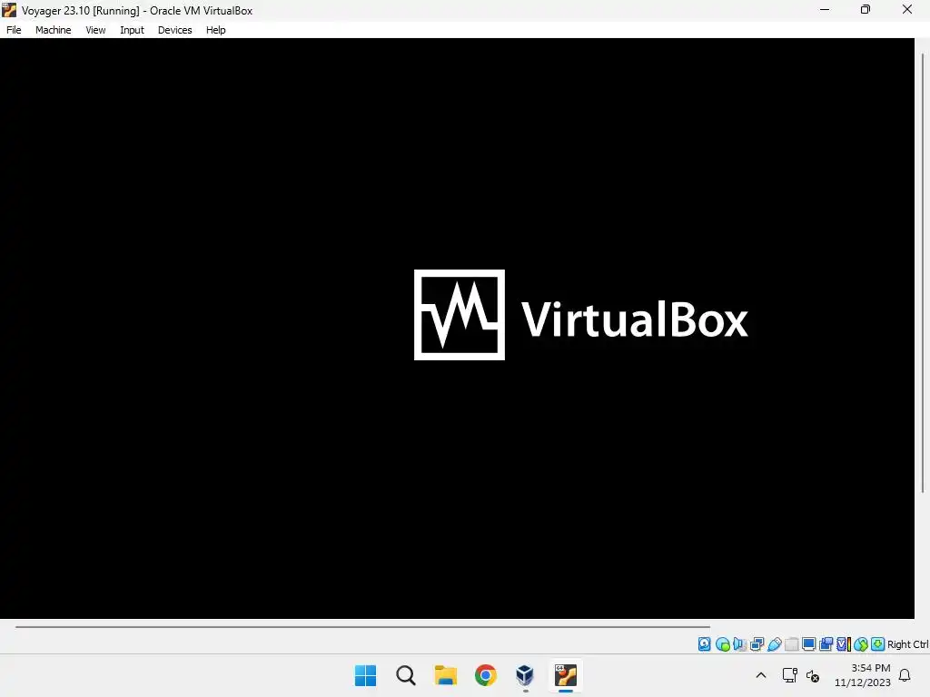The height and width of the screenshot is (697, 930).
Task: Click the USB devices status icon
Action: (774, 644)
